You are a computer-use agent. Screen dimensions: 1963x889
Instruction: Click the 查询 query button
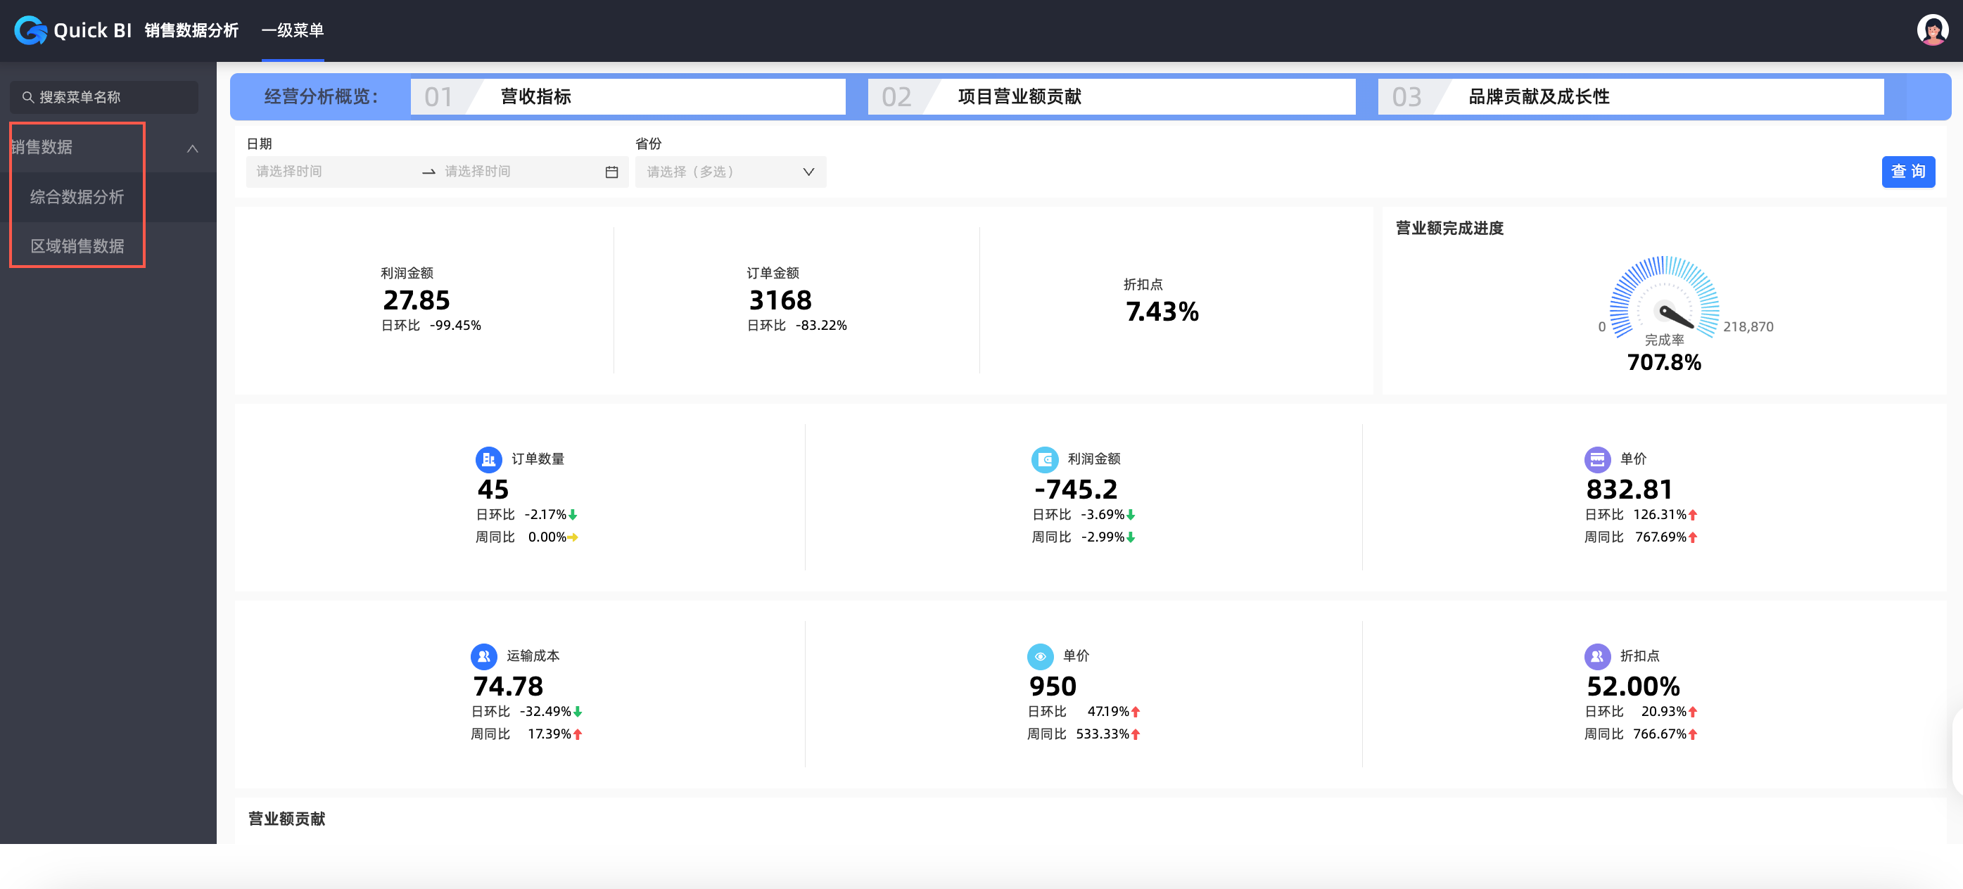(1907, 172)
